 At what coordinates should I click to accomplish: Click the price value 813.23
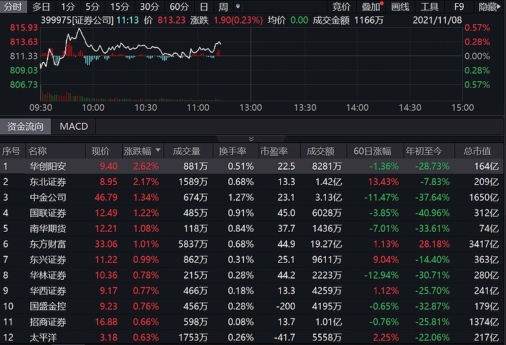point(171,20)
